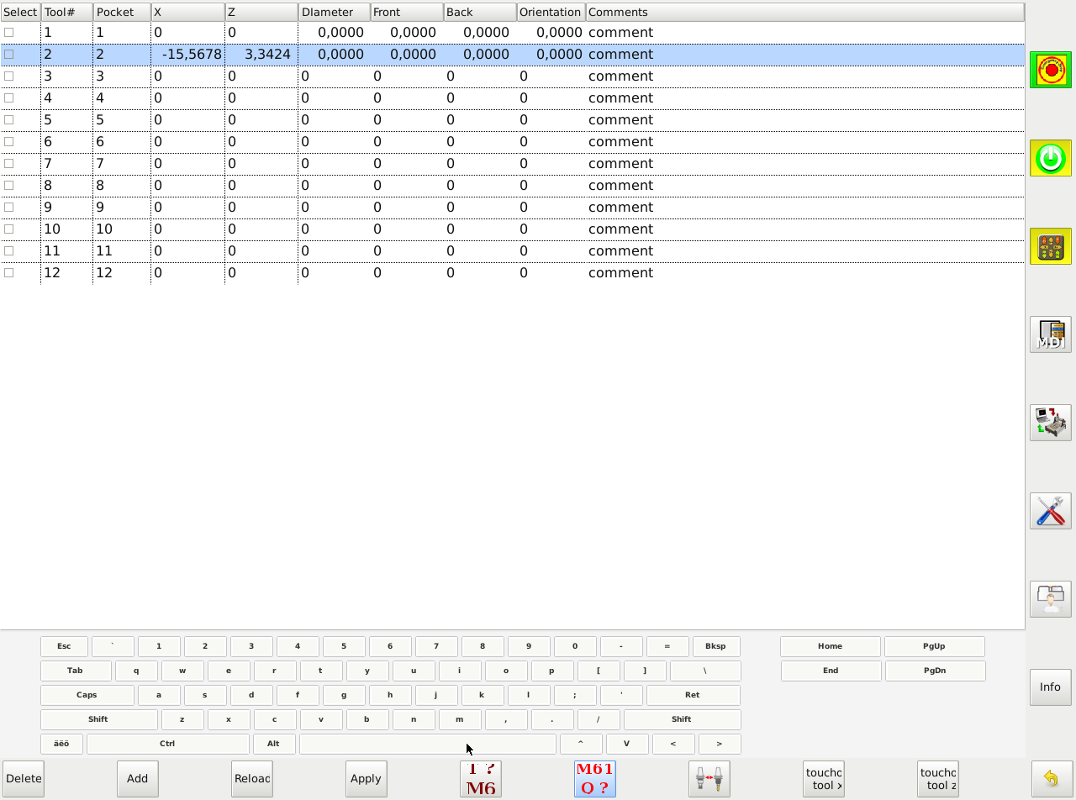
Task: Click the Ctrl key on the on-screen keyboard
Action: (x=167, y=744)
